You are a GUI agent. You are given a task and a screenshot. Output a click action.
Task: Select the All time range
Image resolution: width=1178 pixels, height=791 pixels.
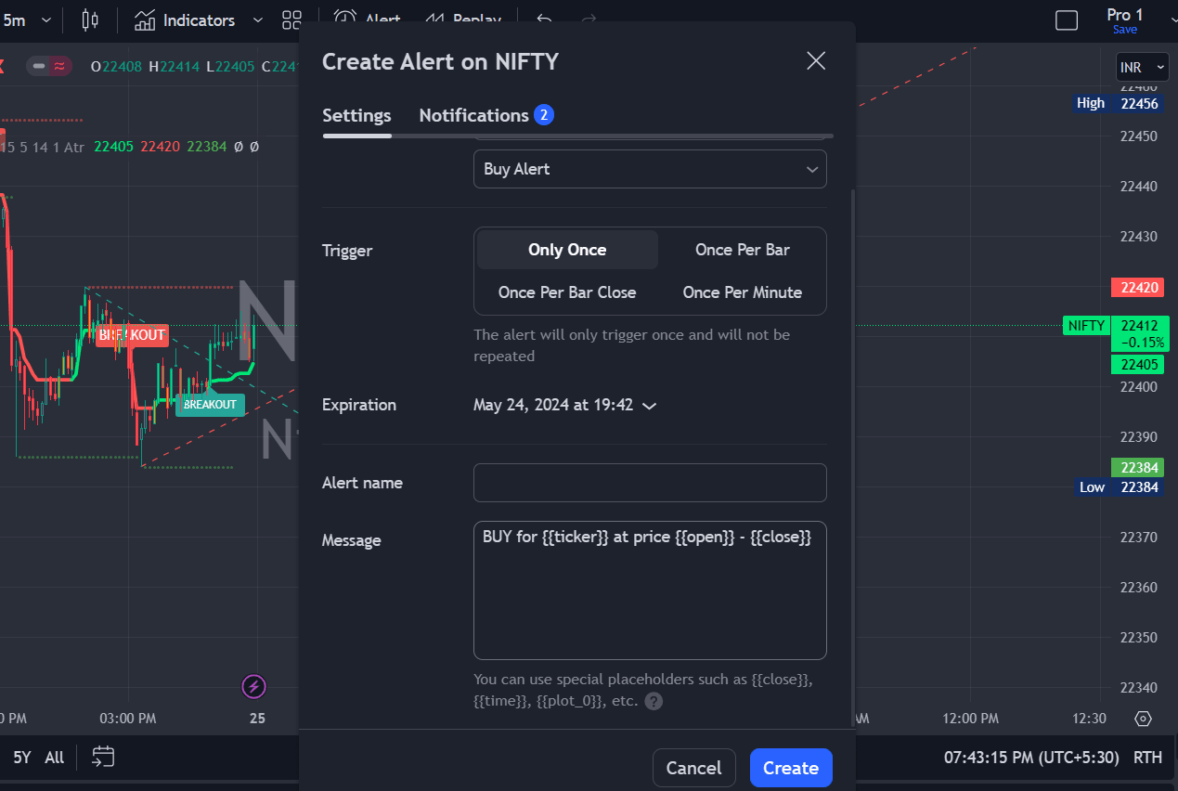(55, 758)
